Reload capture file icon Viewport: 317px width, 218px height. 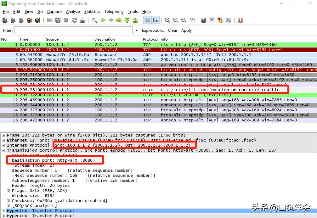tap(74, 20)
